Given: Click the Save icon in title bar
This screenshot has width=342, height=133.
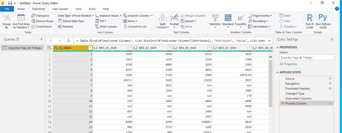Looking at the screenshot, I should [x=10, y=3].
